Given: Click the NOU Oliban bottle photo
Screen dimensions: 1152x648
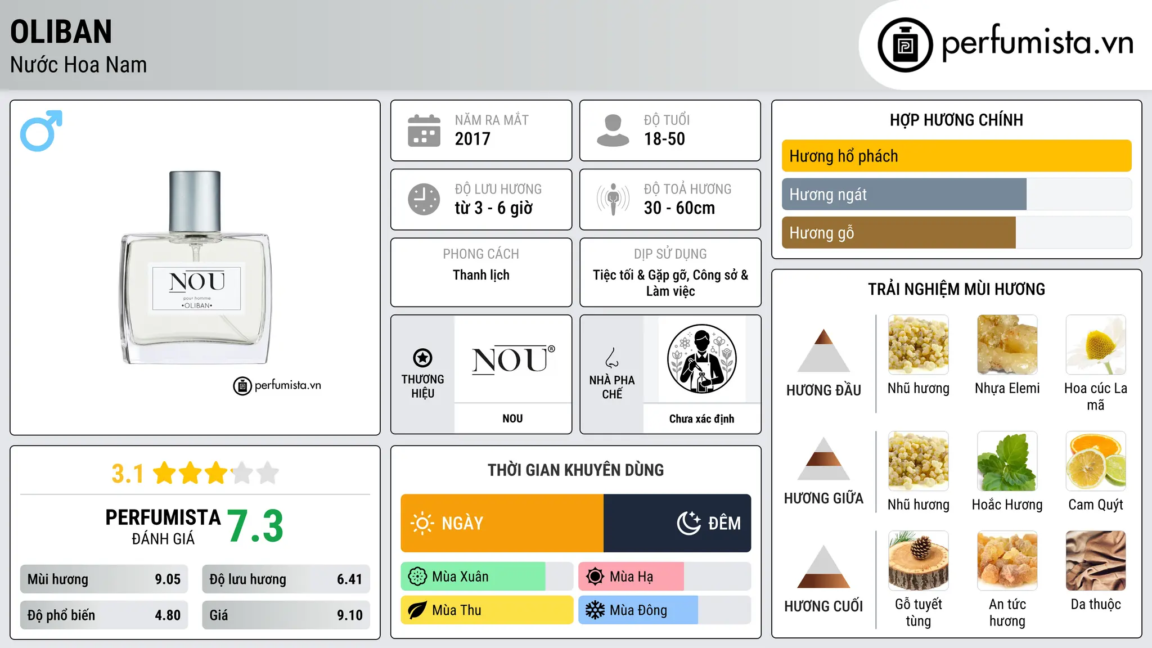Looking at the screenshot, I should (195, 267).
